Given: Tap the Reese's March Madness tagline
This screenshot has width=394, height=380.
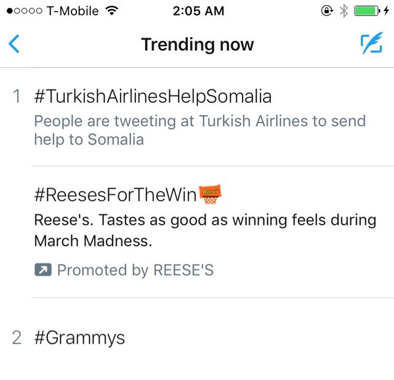Looking at the screenshot, I should [x=205, y=230].
